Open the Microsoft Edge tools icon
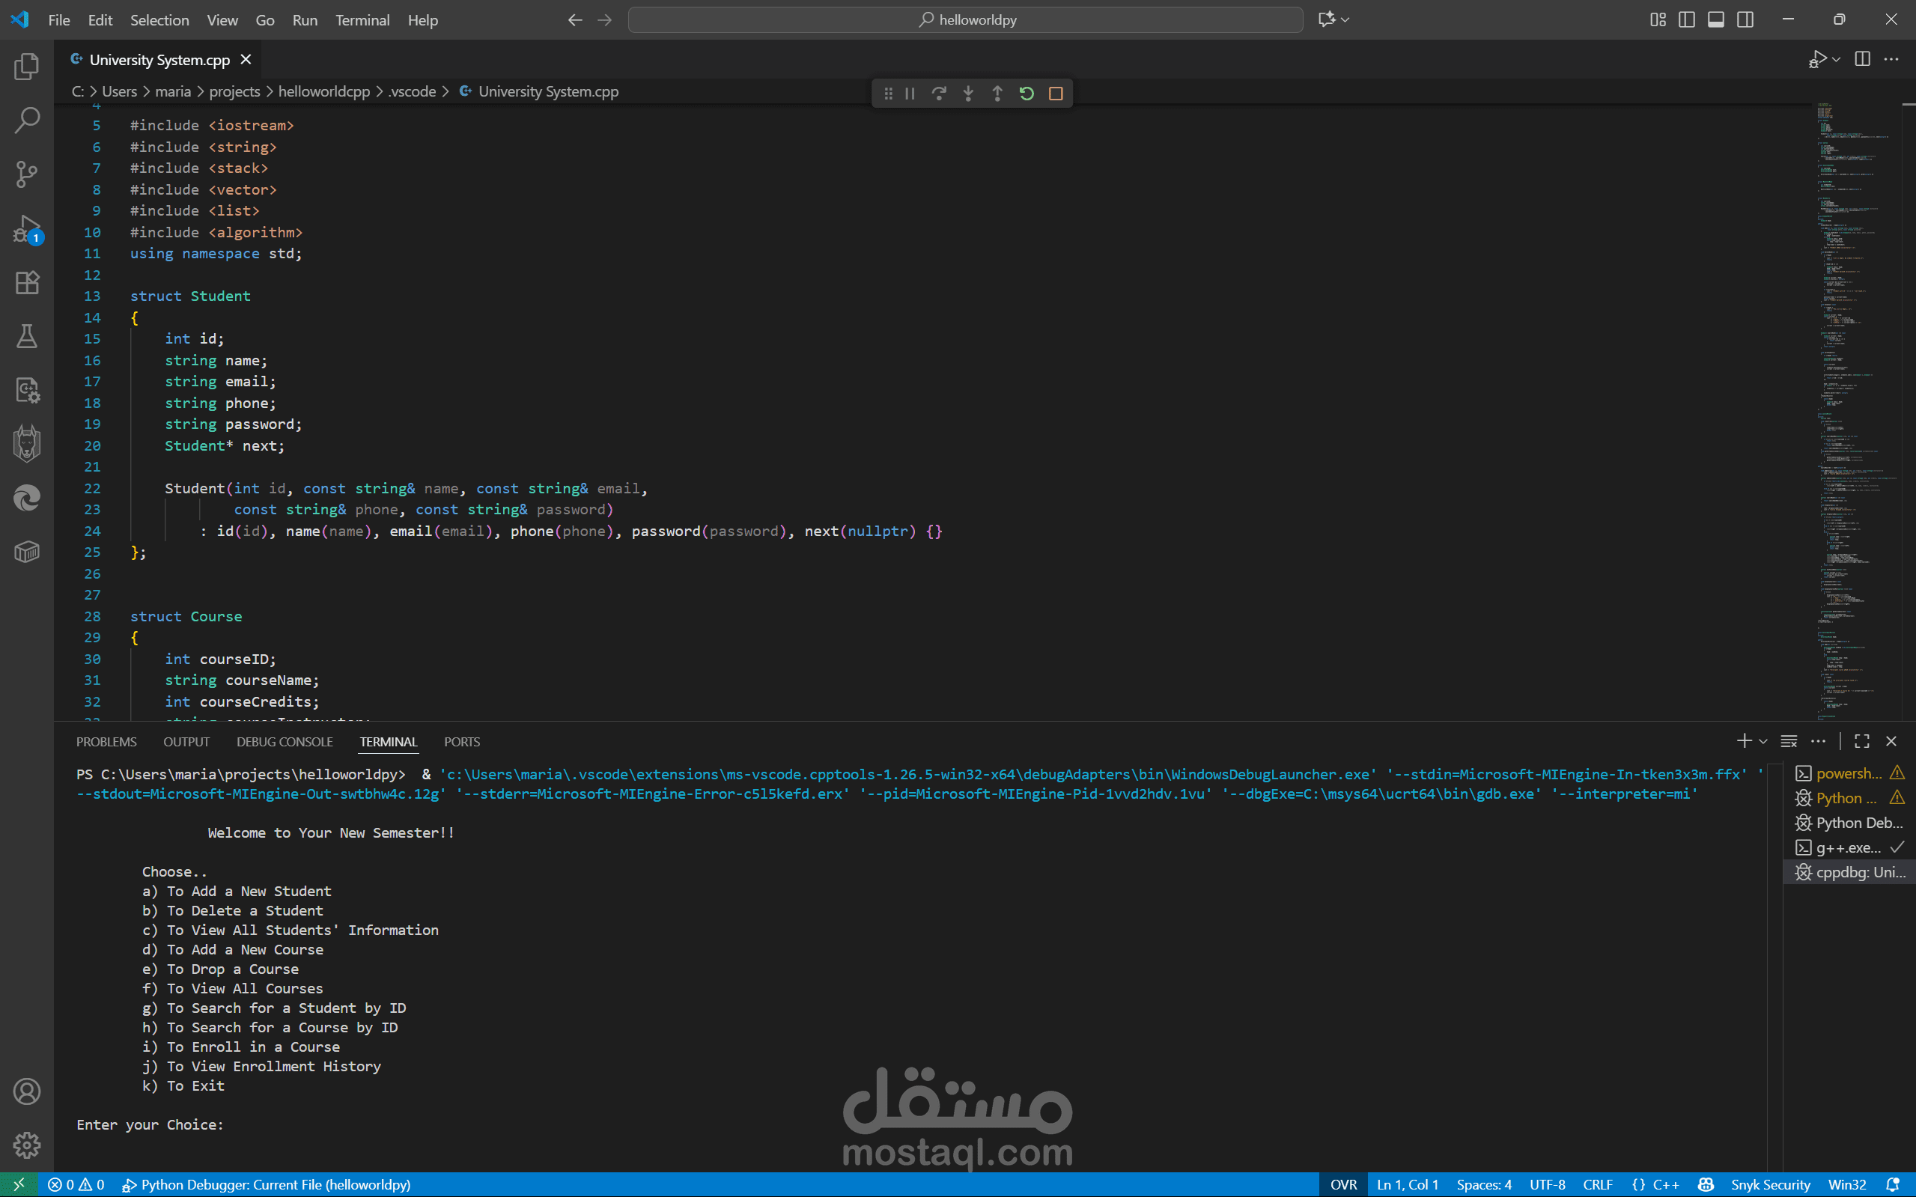This screenshot has width=1916, height=1197. coord(27,498)
